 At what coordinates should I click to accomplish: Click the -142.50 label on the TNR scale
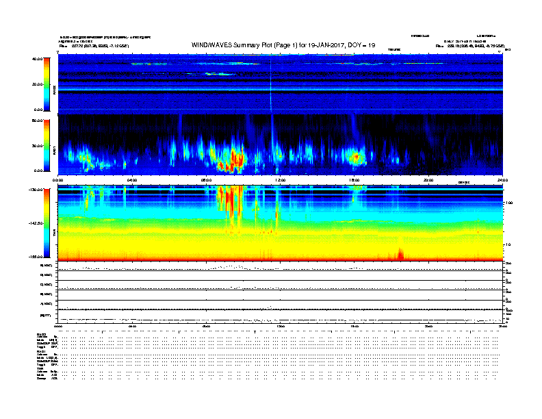tap(36, 223)
